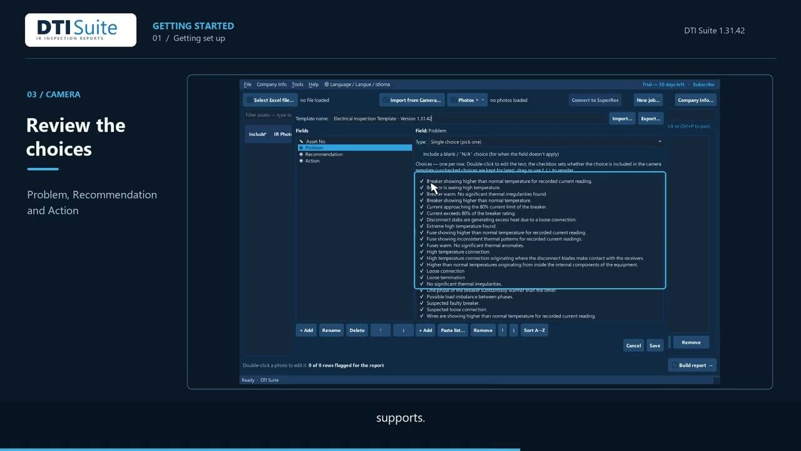Cancel the template dialog
The image size is (801, 451).
point(633,345)
